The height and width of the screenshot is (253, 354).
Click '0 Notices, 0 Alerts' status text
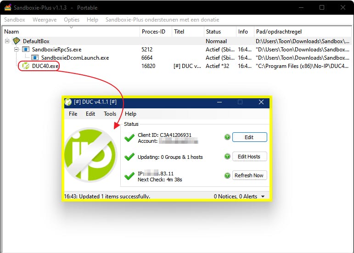236,197
